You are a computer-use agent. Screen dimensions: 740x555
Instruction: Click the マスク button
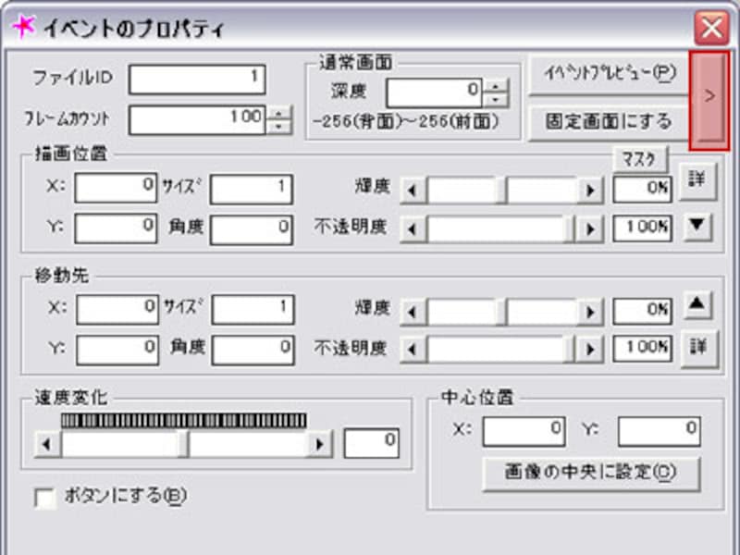coord(640,159)
